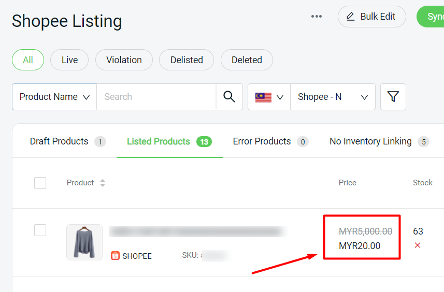Screen dimensions: 444x292
Task: Check the select-all checkbox in table header
Action: pyautogui.click(x=40, y=183)
